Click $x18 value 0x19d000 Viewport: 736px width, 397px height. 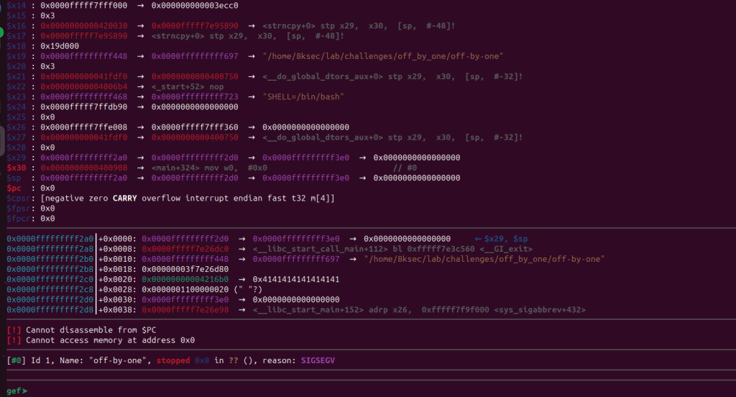[x=60, y=46]
